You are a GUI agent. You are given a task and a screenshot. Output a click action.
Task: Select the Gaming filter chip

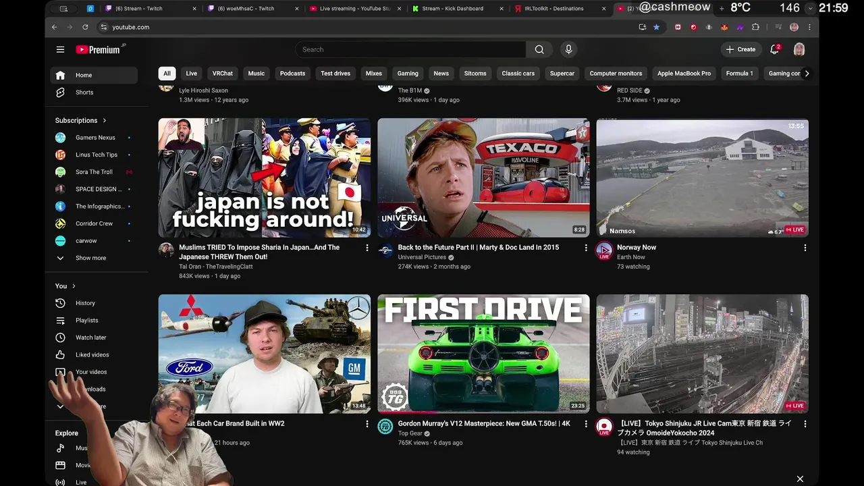click(408, 74)
